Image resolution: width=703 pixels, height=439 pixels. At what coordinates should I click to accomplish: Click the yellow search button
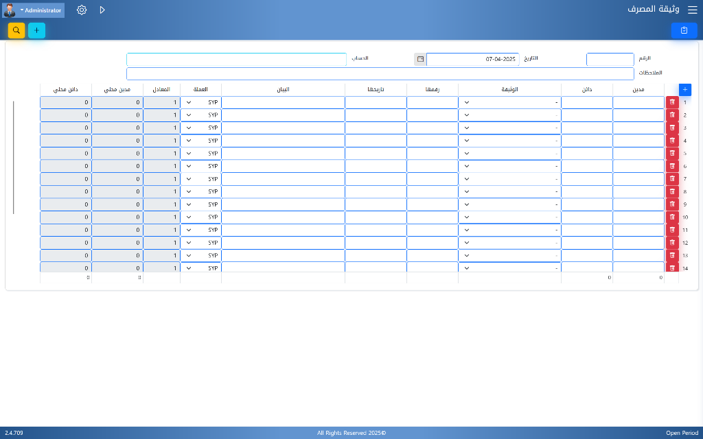point(16,30)
